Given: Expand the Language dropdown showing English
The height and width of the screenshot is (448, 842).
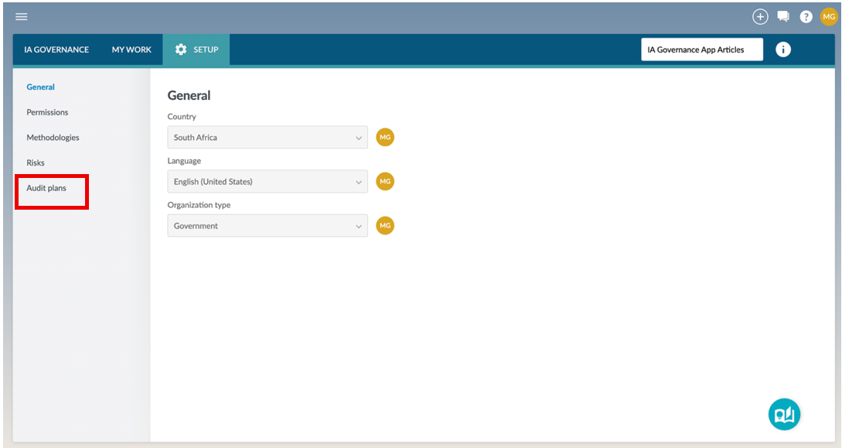Looking at the screenshot, I should point(268,182).
